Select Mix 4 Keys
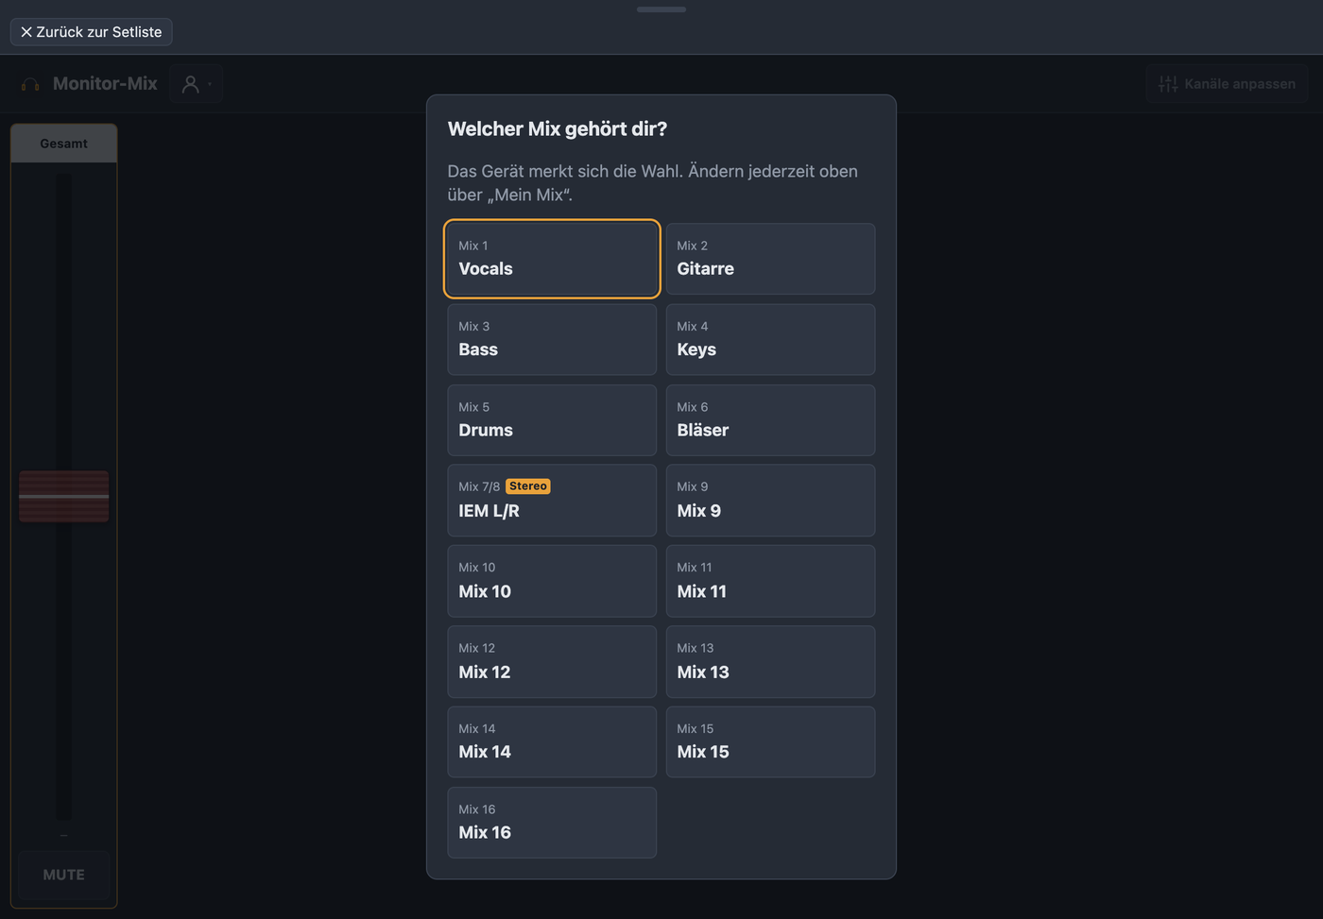This screenshot has width=1323, height=919. 770,339
